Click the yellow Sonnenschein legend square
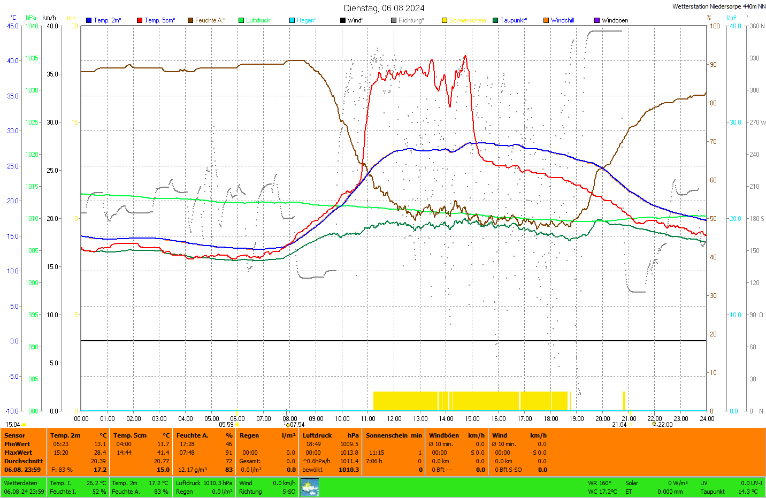This screenshot has height=498, width=766. pos(445,20)
